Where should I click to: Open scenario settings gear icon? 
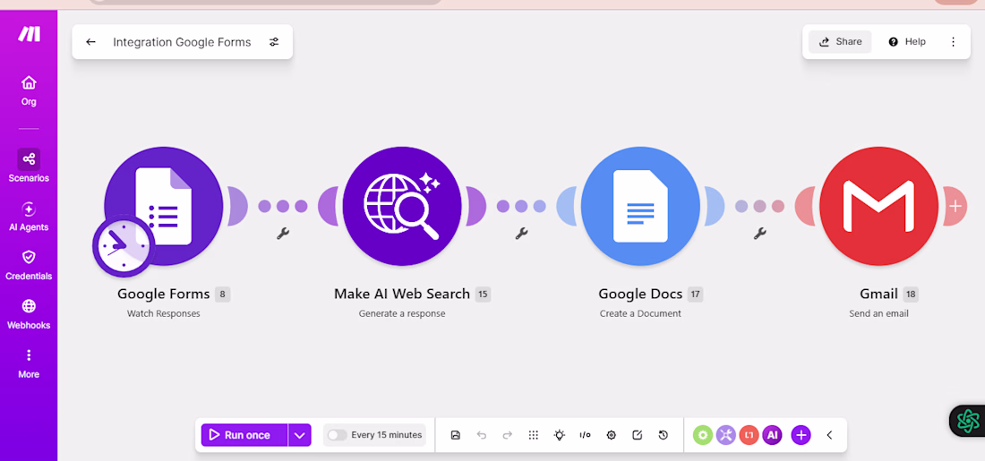(612, 435)
